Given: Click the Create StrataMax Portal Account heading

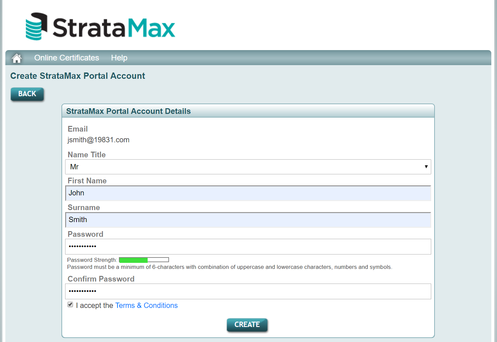Looking at the screenshot, I should [77, 76].
